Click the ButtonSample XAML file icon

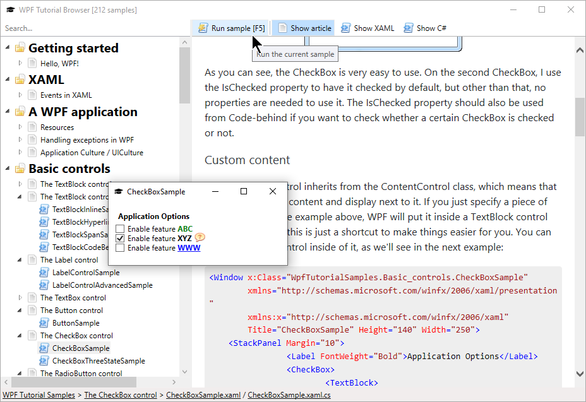pos(44,323)
